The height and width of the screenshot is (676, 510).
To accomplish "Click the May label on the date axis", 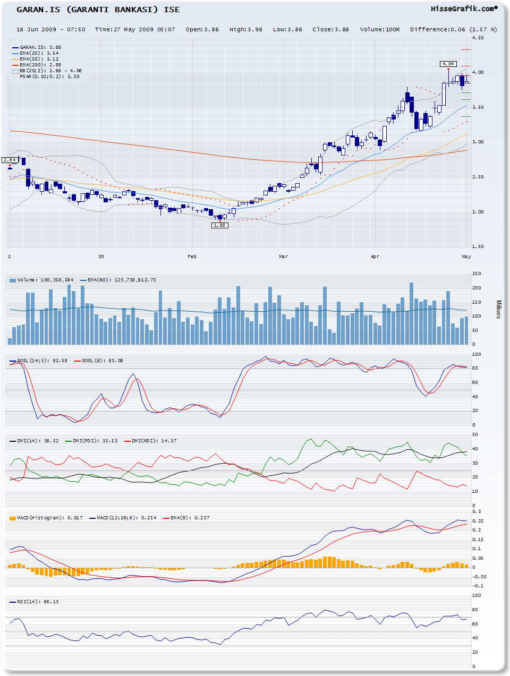I will pyautogui.click(x=466, y=256).
